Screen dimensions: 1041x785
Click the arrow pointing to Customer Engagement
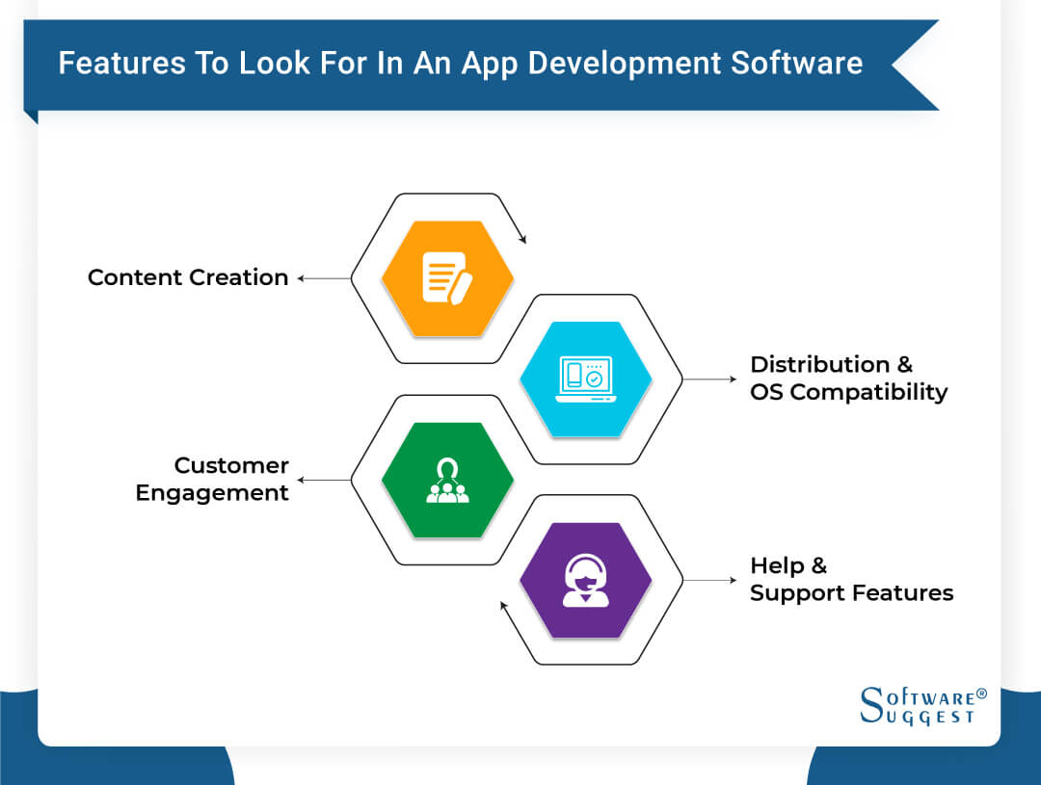pos(323,480)
